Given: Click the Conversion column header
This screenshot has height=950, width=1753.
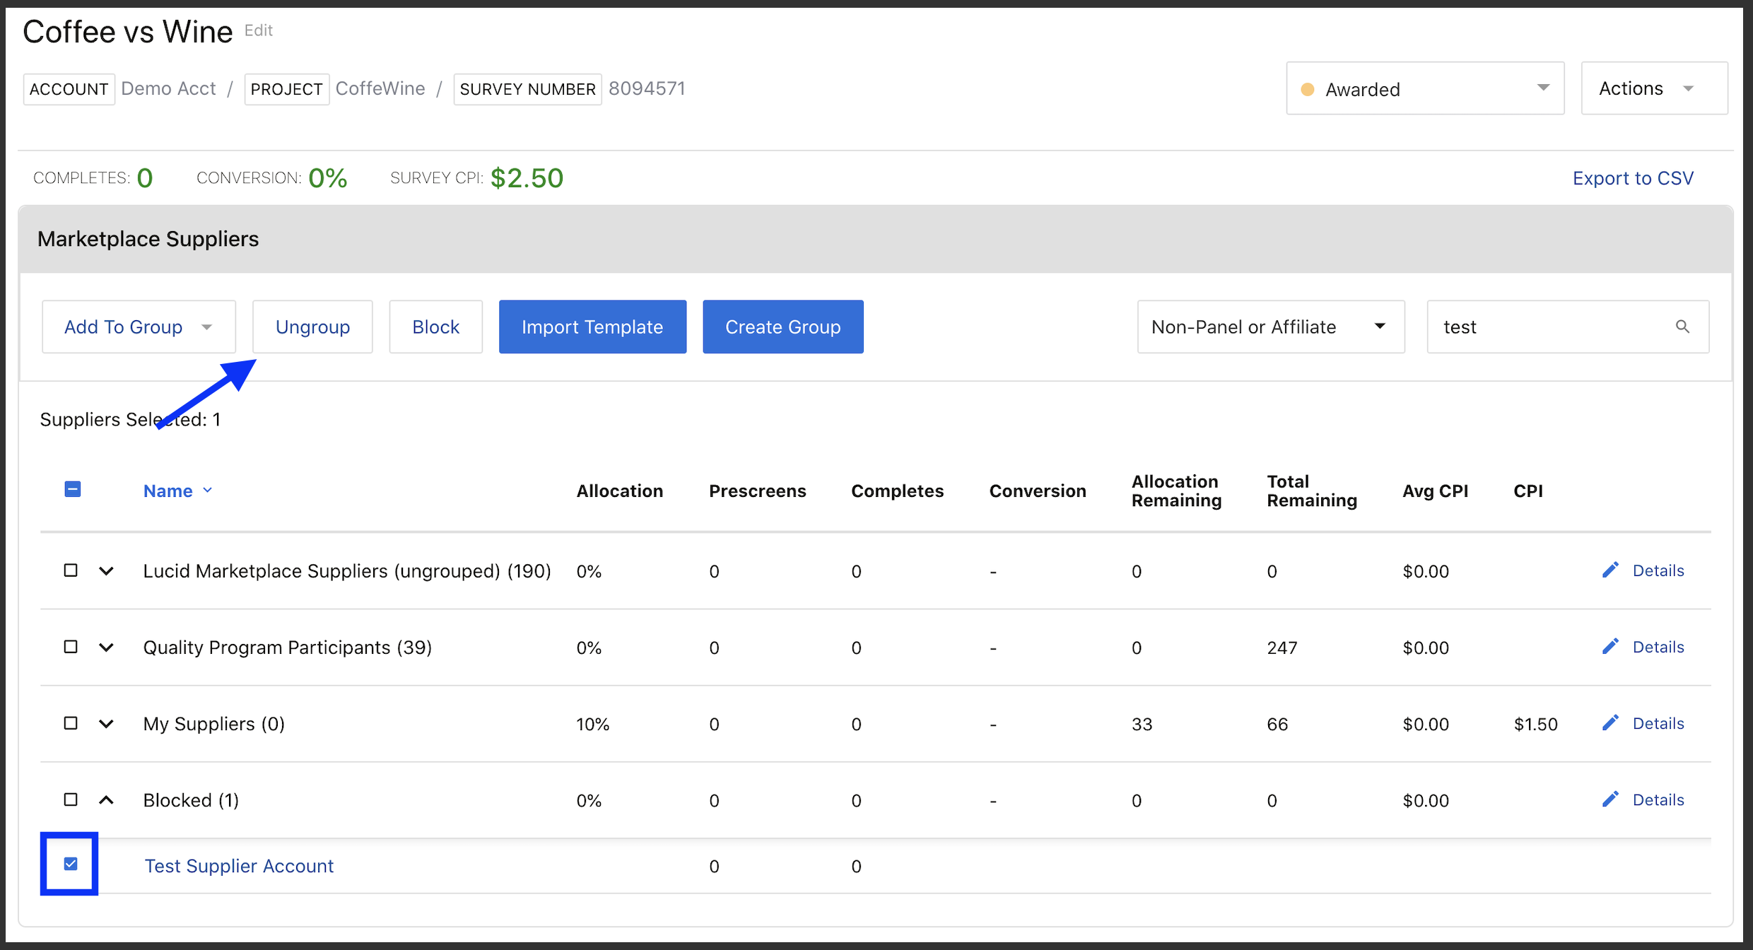Looking at the screenshot, I should 1037,491.
